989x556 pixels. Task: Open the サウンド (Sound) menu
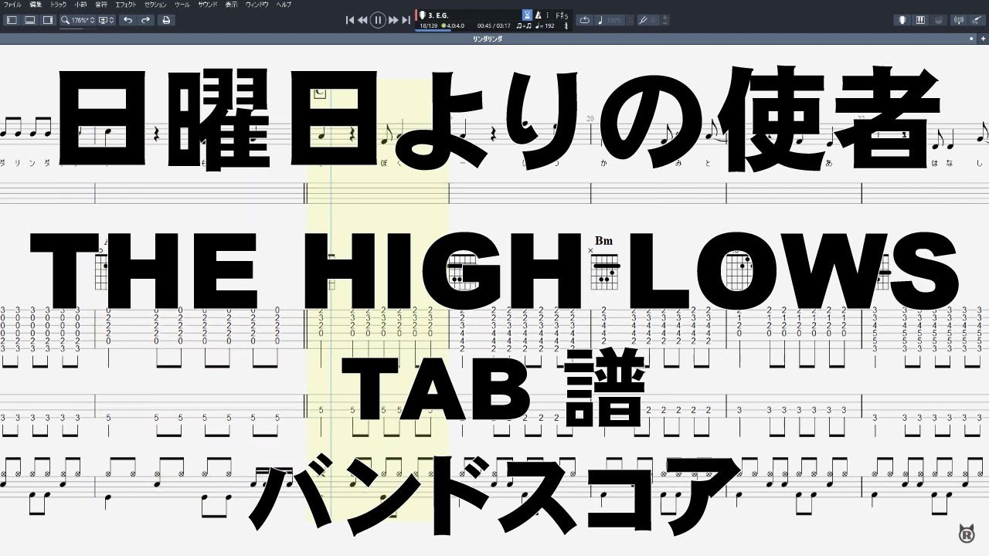pos(208,5)
